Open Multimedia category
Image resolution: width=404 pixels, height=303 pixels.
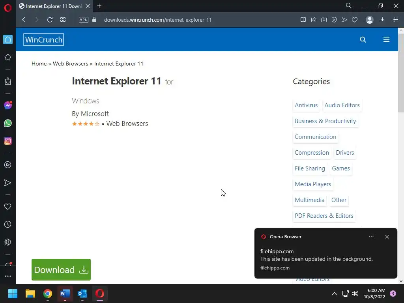coord(309,200)
